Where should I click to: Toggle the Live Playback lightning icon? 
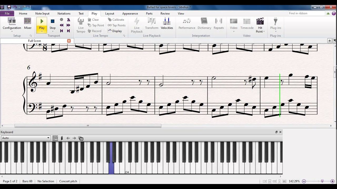tap(137, 21)
